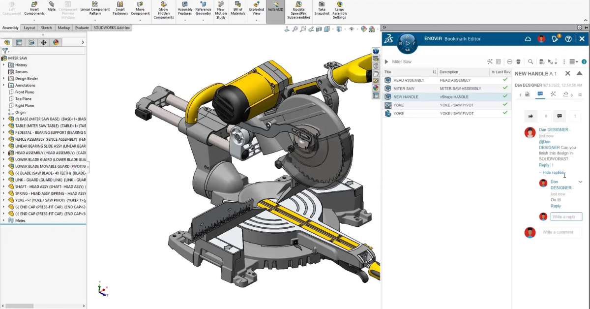Open the display style dropdown in heads-up toolbar
Viewport: 590px width, 309px height.
click(x=345, y=29)
